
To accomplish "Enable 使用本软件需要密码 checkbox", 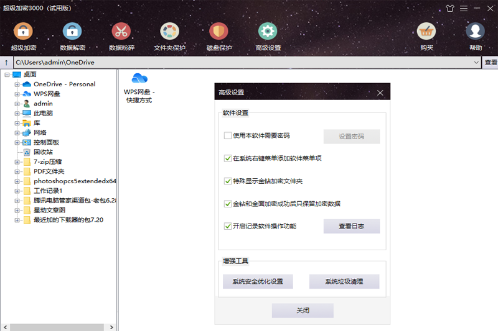I will 228,135.
